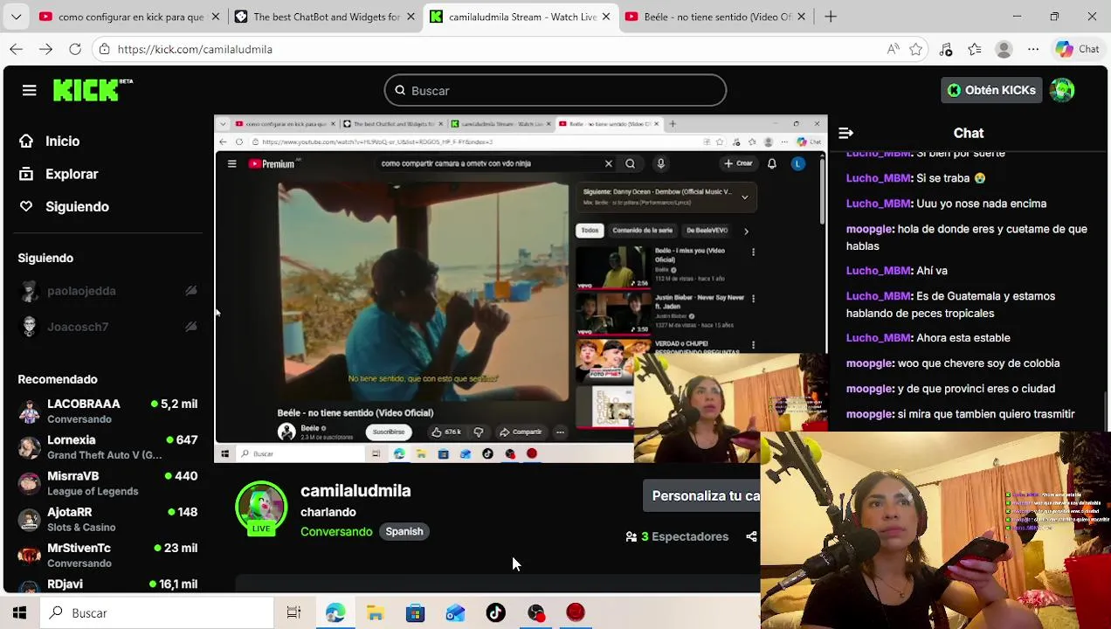Go back to the previous page

pyautogui.click(x=17, y=49)
